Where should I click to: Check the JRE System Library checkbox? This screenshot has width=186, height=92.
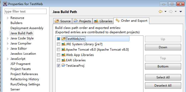click(59, 44)
